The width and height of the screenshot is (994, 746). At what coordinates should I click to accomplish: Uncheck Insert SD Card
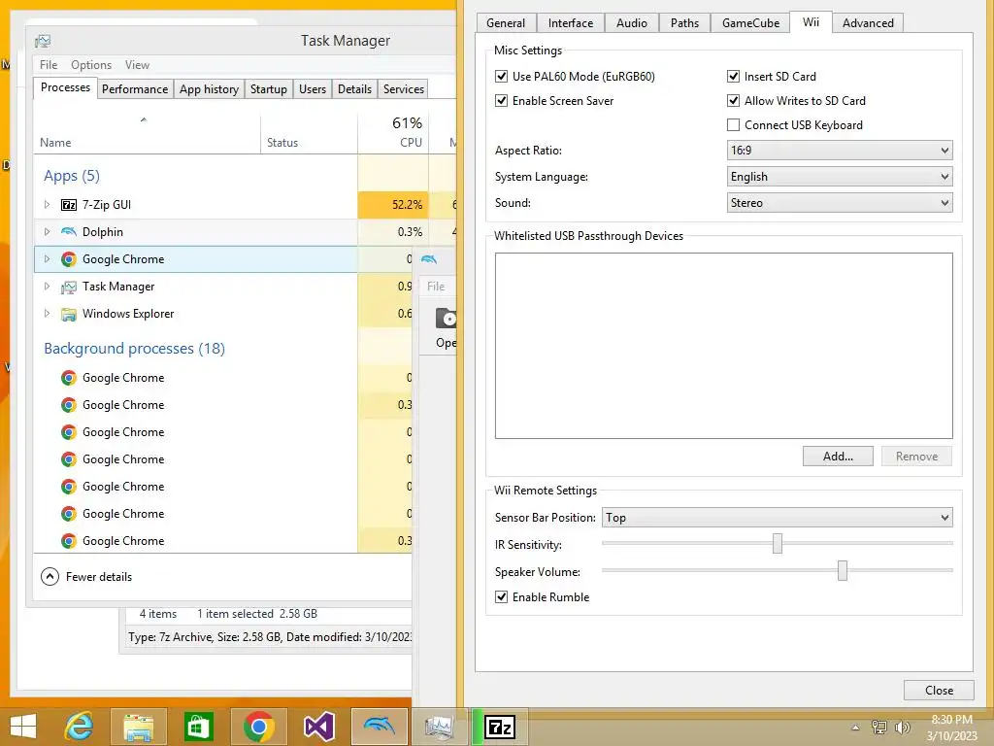point(734,76)
